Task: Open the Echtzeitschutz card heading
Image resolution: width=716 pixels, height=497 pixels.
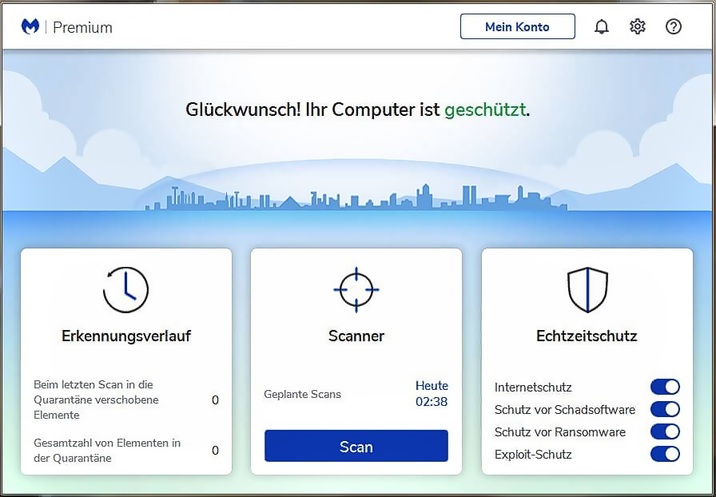Action: [587, 336]
